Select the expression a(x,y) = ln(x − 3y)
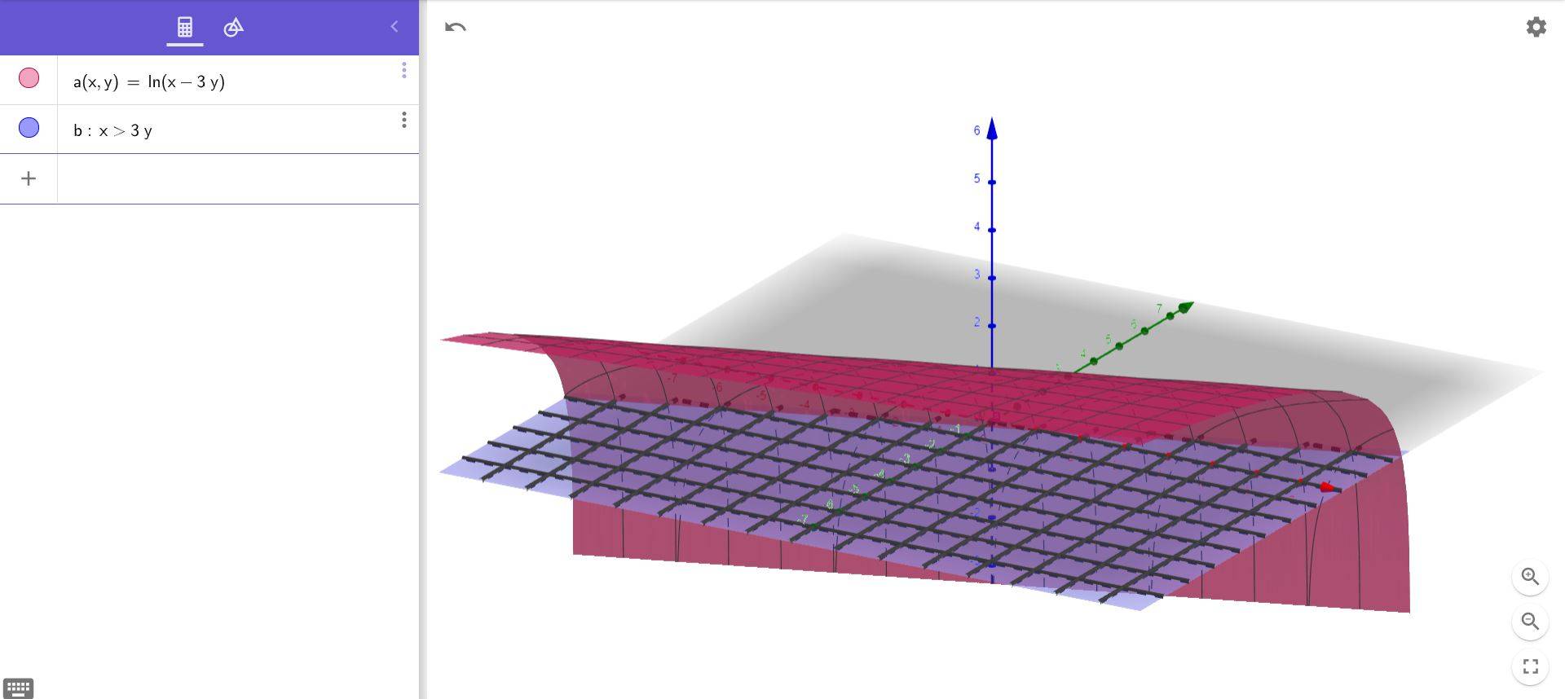This screenshot has height=699, width=1565. 149,81
